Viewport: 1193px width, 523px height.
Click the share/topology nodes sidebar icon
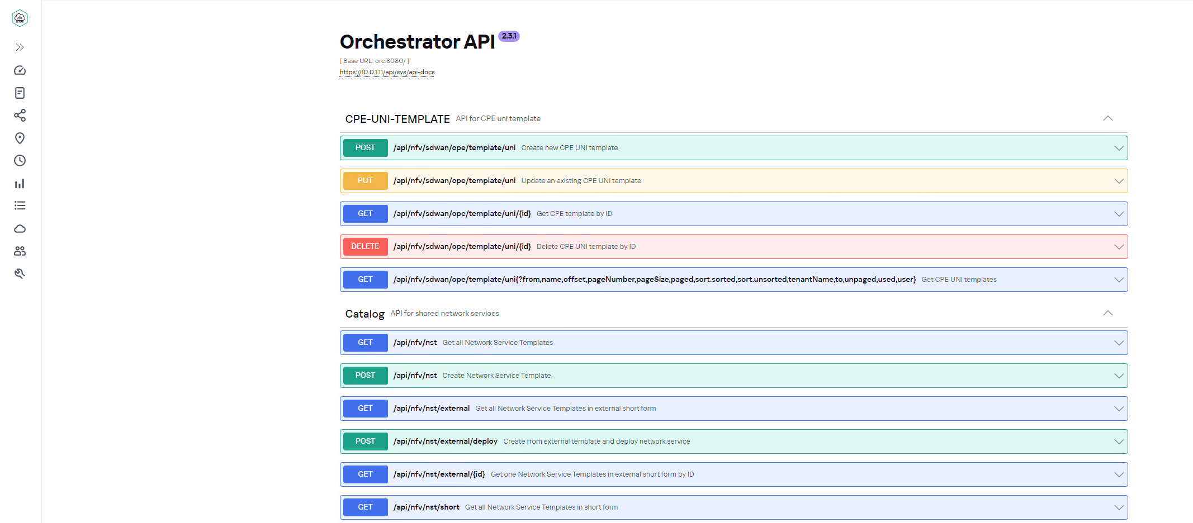coord(20,116)
